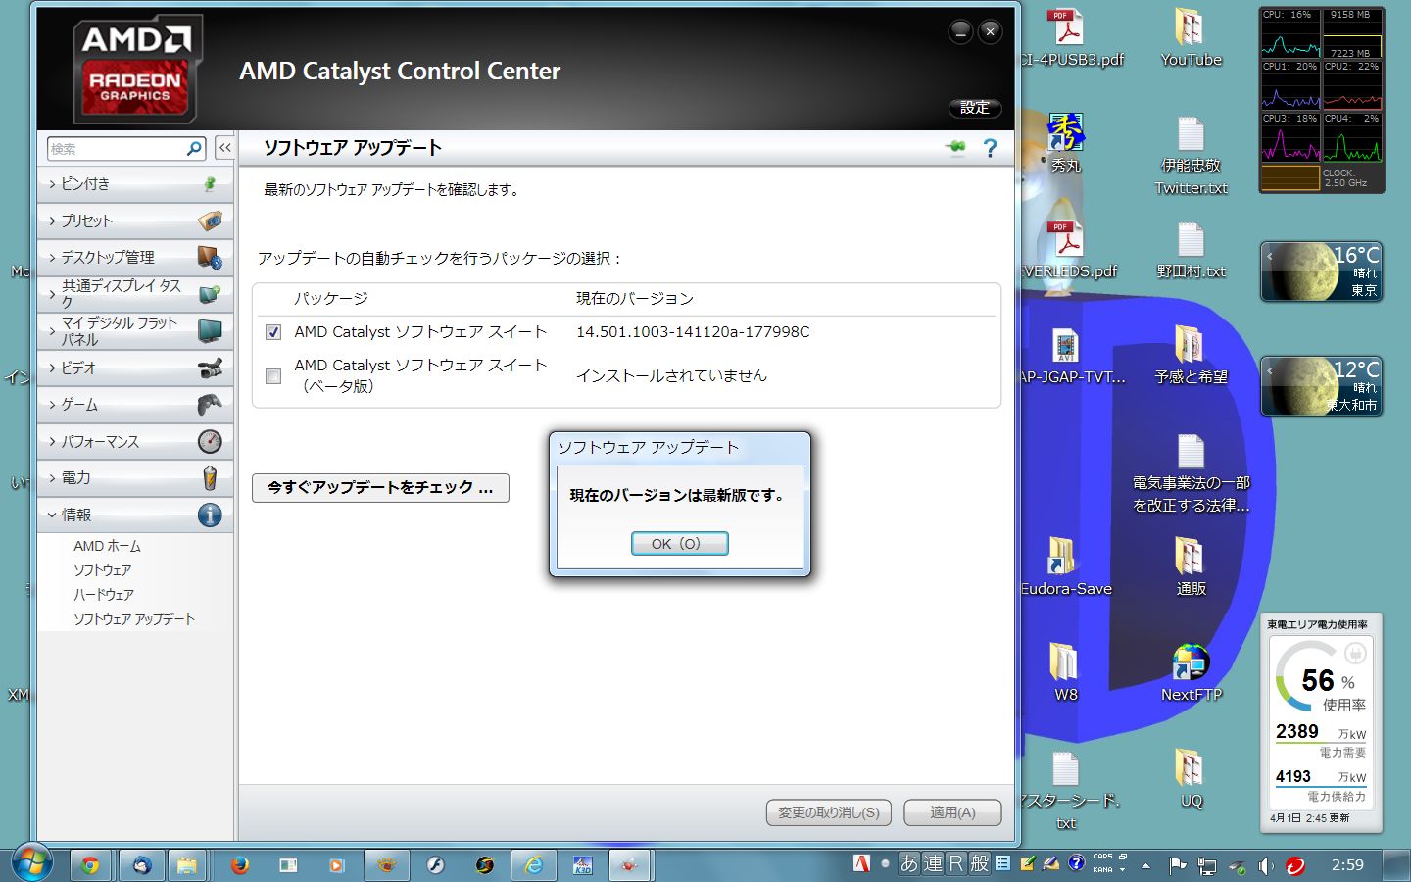This screenshot has height=882, width=1411.
Task: Click version text 14.501.1003-141120a-177998C
Action: 693,332
